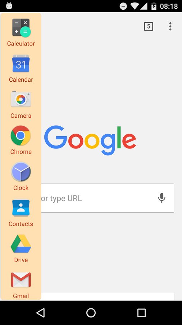Screen dimensions: 182x325
Task: Open the Clock app icon
Action: click(21, 172)
